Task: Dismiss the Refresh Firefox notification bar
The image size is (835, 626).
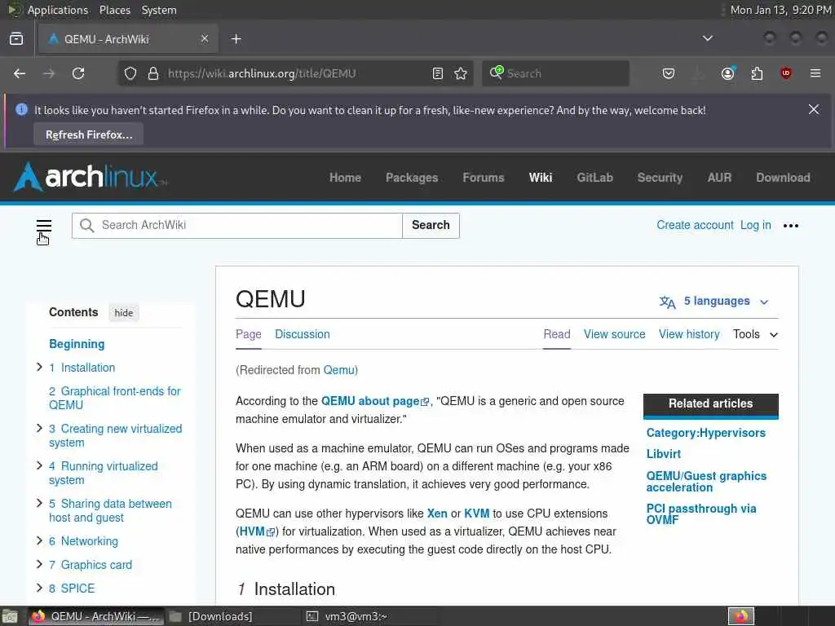Action: pos(814,109)
